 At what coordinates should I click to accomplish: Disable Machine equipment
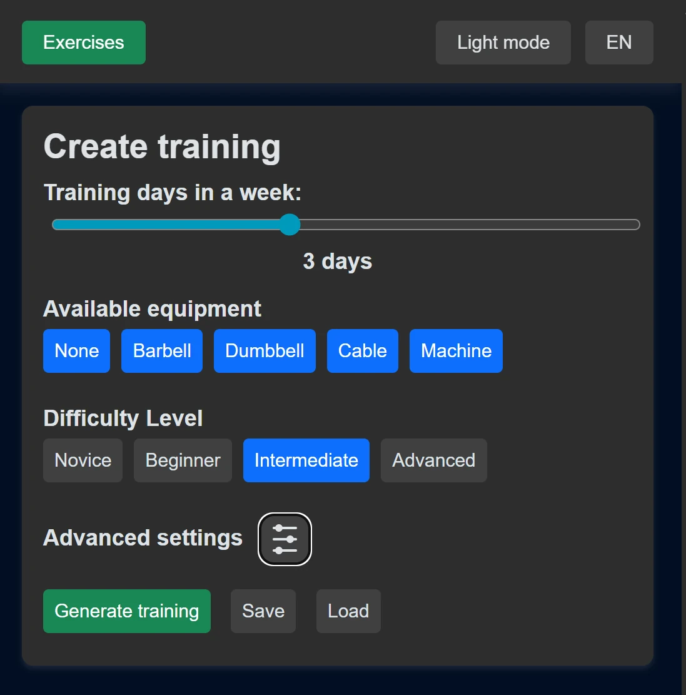456,351
